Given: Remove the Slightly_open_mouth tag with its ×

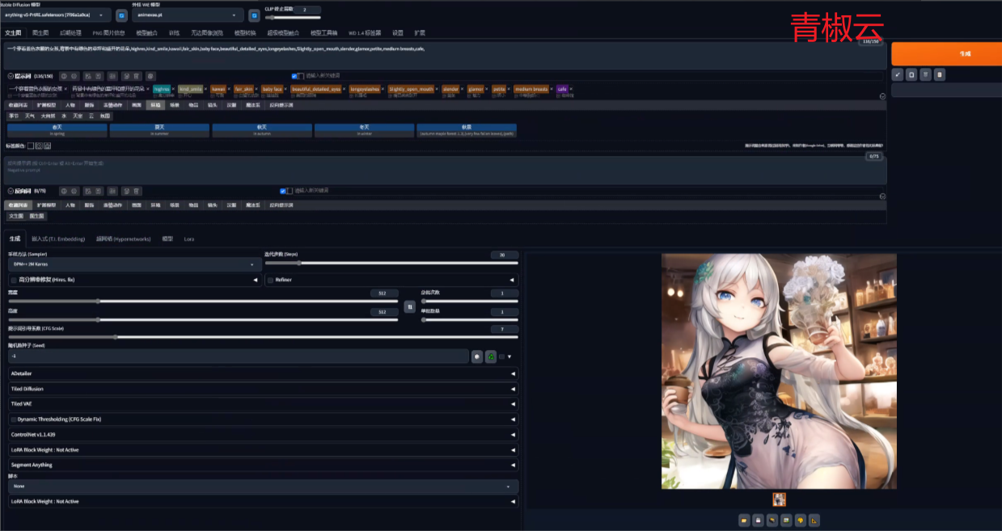Looking at the screenshot, I should (x=438, y=89).
